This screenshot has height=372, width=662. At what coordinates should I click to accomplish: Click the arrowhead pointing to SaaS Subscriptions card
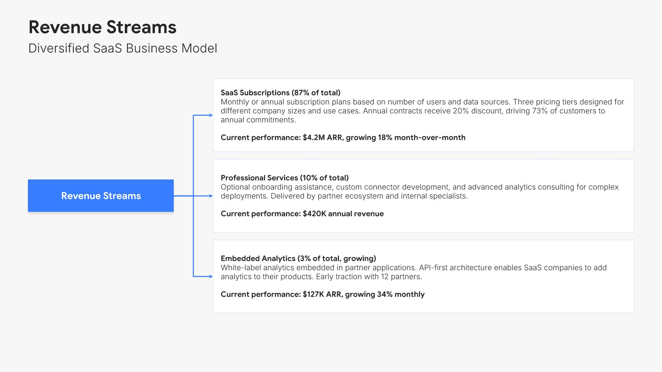[x=211, y=115]
